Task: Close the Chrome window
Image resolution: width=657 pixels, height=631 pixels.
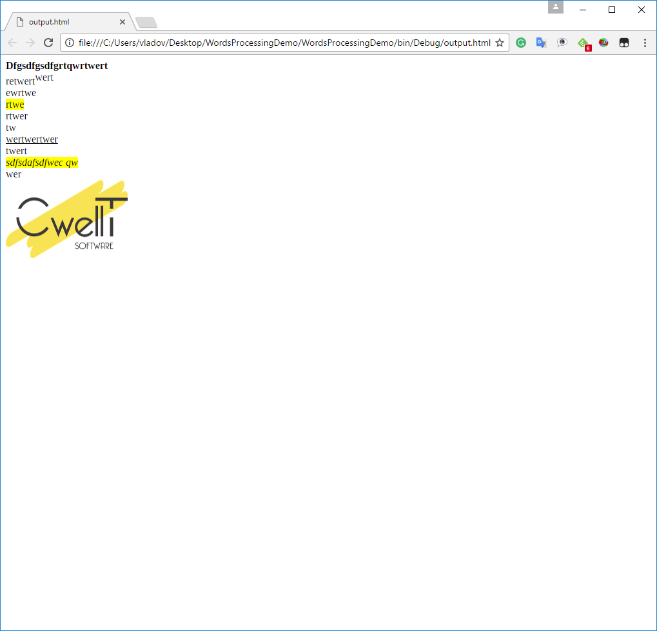Action: [x=641, y=10]
